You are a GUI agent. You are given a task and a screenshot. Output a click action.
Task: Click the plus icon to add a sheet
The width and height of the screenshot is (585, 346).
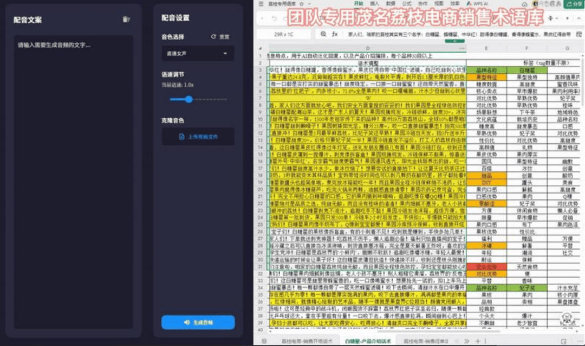(477, 341)
